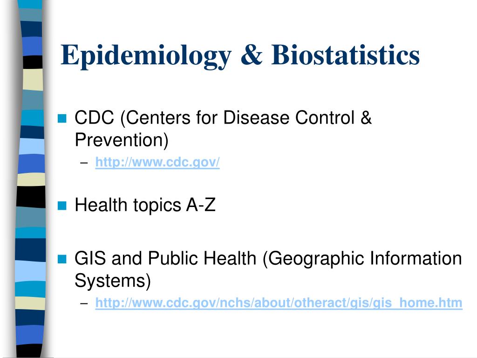Select the word Epidemiology in the title
Image resolution: width=477 pixels, height=358 pixels.
tap(146, 56)
